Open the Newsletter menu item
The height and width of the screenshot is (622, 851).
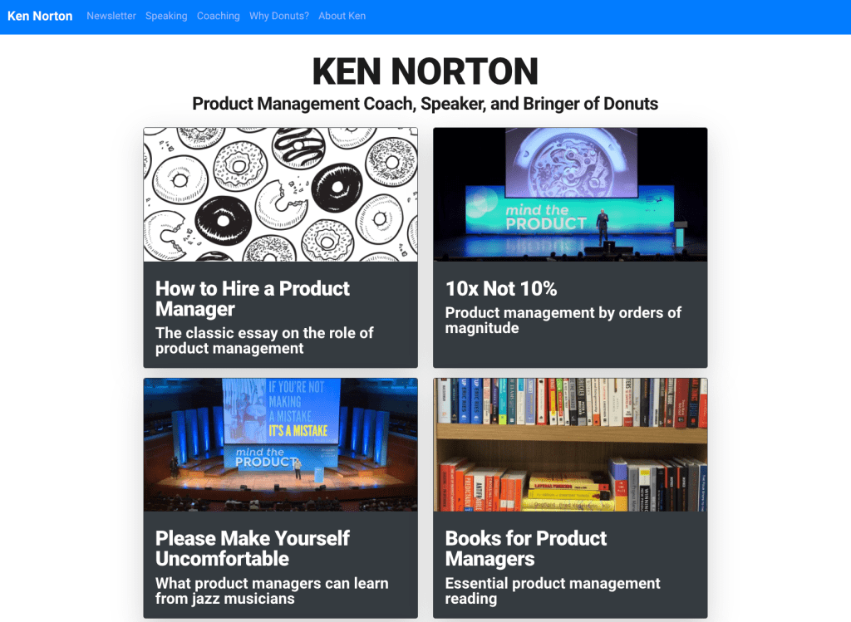pos(111,17)
